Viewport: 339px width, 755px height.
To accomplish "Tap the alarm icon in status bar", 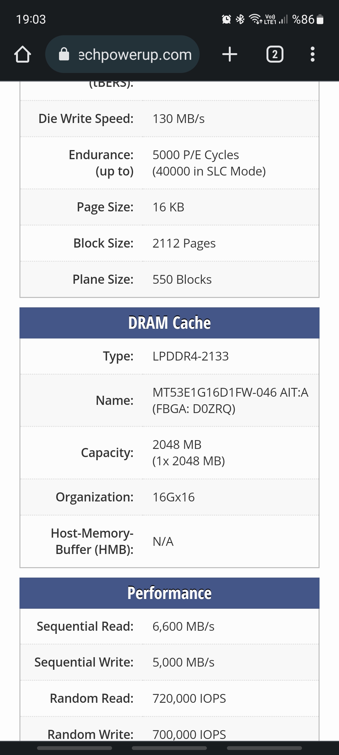I will [226, 20].
